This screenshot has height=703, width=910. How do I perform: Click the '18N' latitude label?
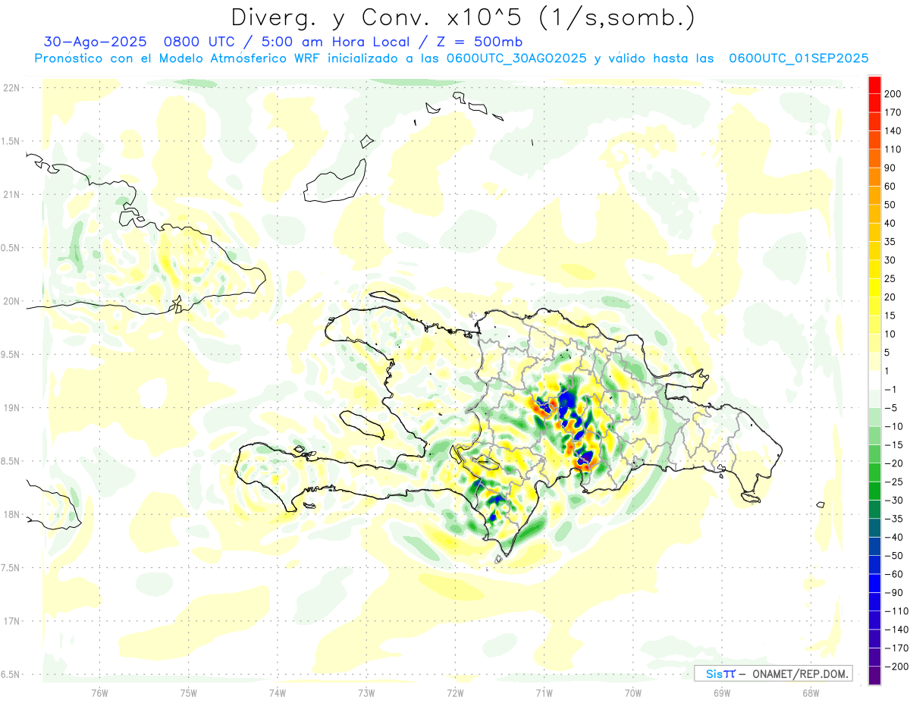point(11,514)
